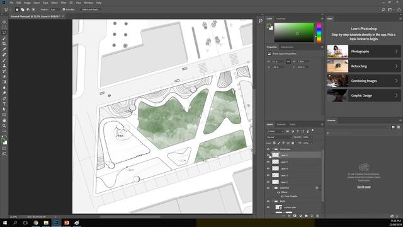Collapse the BASE layer group arrow

coord(273,201)
